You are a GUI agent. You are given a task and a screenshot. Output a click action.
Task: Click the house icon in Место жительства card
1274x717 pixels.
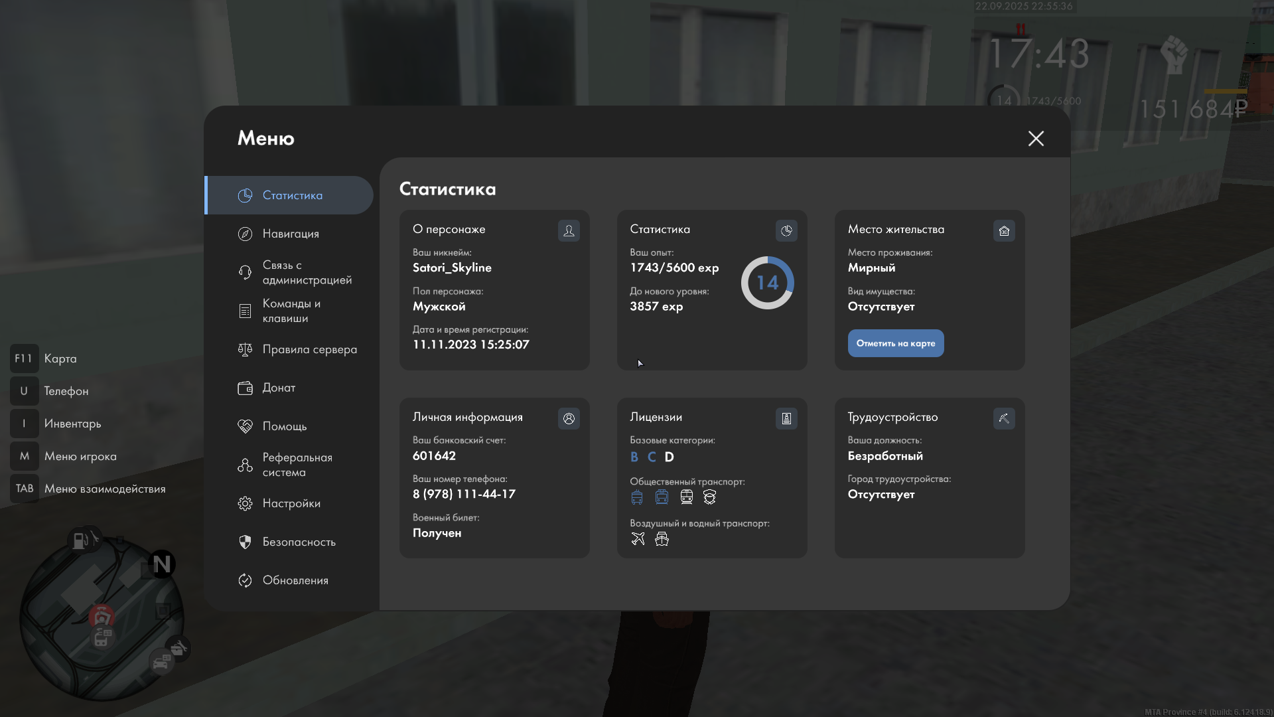tap(1004, 230)
